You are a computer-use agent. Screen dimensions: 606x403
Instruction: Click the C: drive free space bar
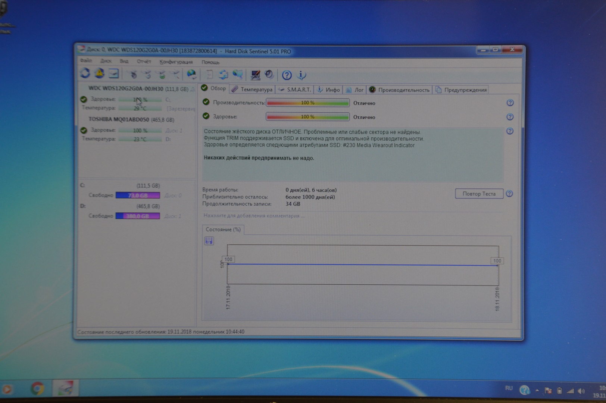tap(138, 195)
